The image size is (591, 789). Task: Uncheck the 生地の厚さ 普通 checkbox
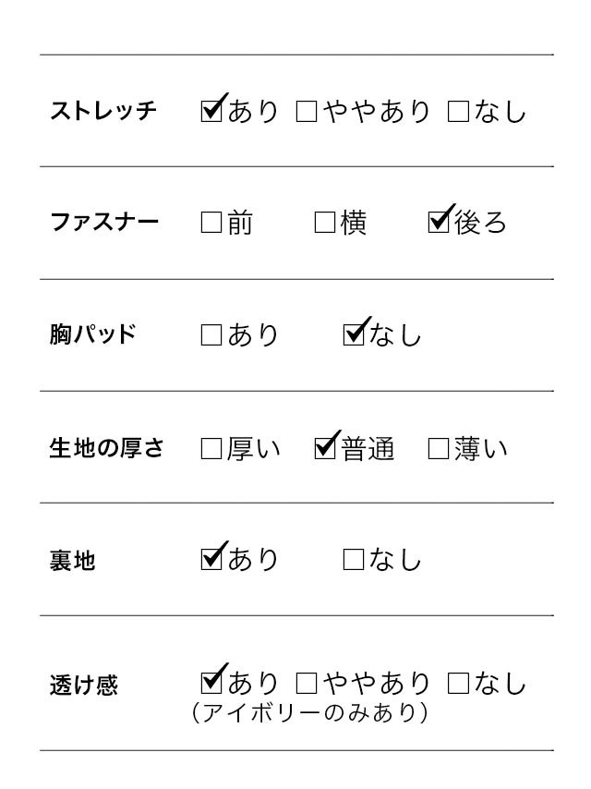tap(325, 449)
